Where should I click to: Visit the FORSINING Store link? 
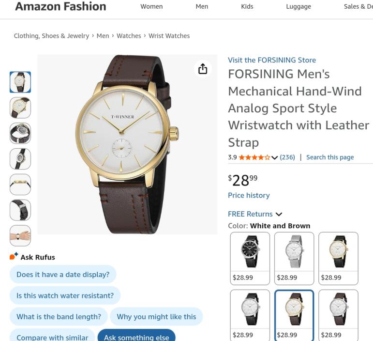pyautogui.click(x=272, y=60)
